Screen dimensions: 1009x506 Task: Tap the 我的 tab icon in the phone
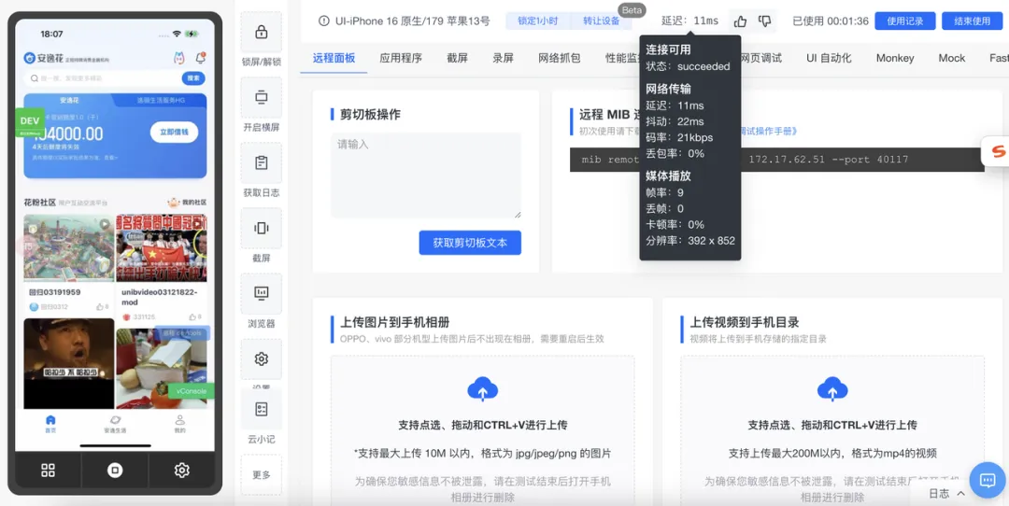point(179,420)
